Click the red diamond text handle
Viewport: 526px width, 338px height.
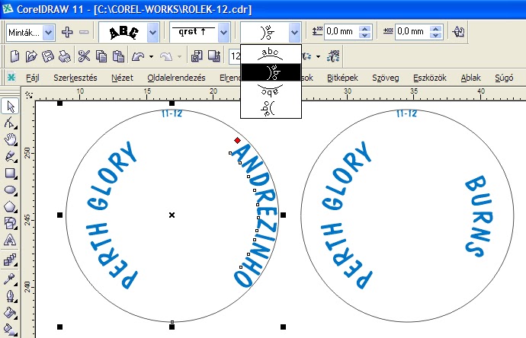(238, 140)
